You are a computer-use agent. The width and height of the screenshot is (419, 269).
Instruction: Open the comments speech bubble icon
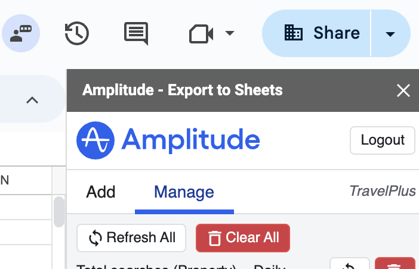[136, 33]
